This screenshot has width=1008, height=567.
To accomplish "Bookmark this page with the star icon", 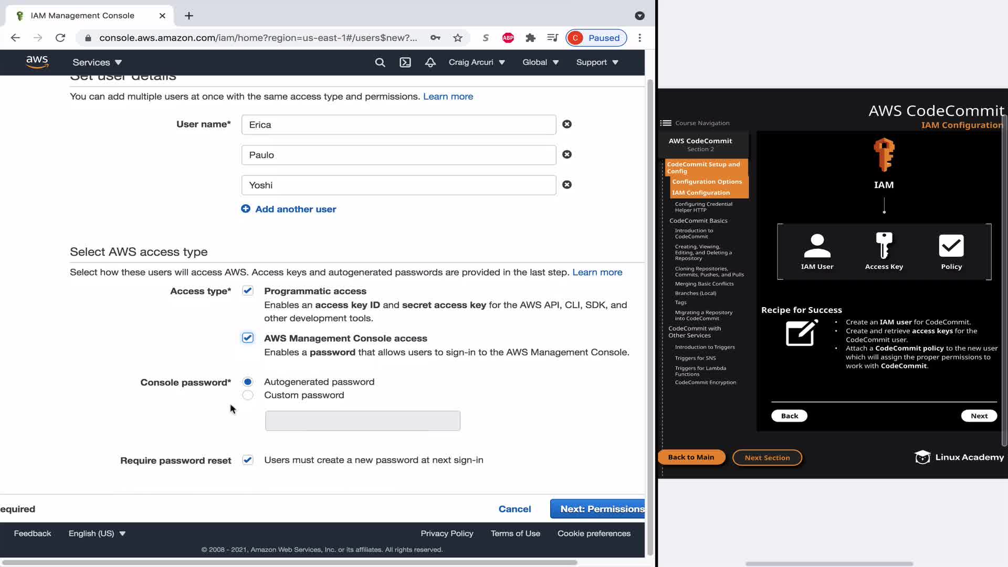I will click(458, 38).
